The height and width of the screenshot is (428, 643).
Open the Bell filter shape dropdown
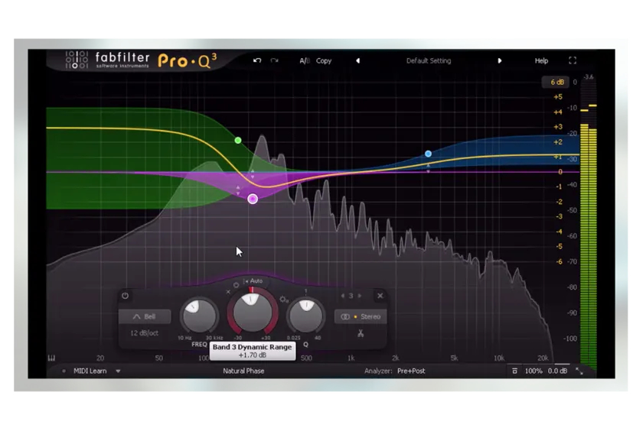(x=145, y=316)
